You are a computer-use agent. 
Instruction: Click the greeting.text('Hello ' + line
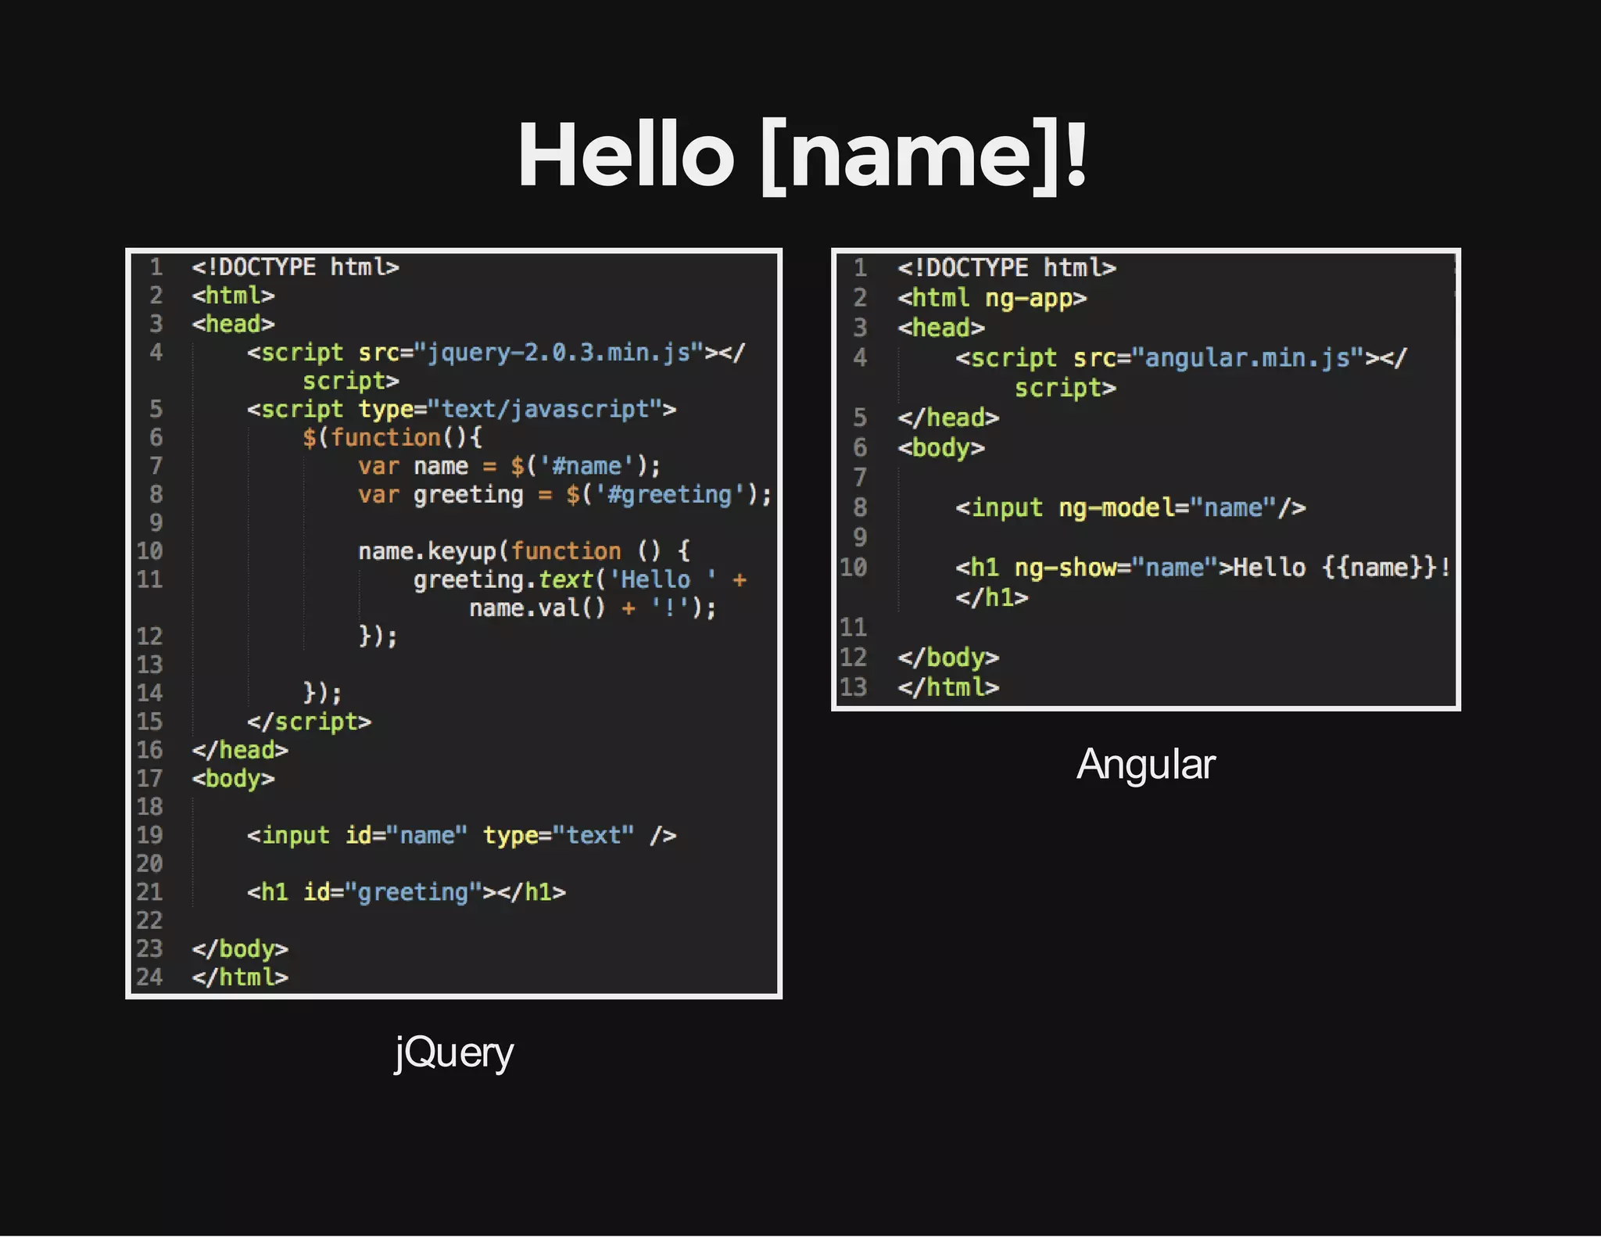[580, 579]
